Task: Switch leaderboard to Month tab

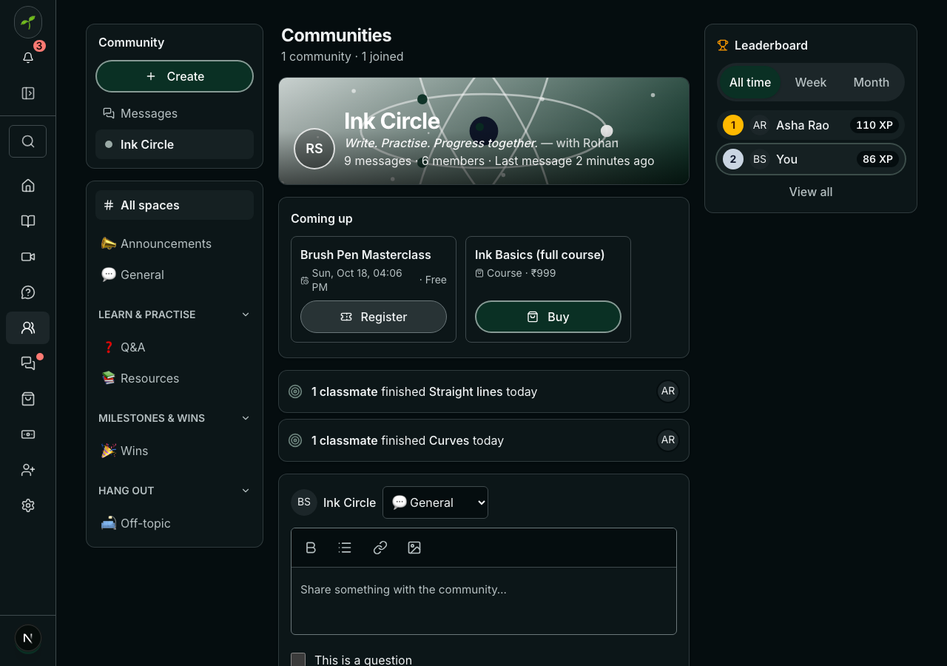Action: (872, 82)
